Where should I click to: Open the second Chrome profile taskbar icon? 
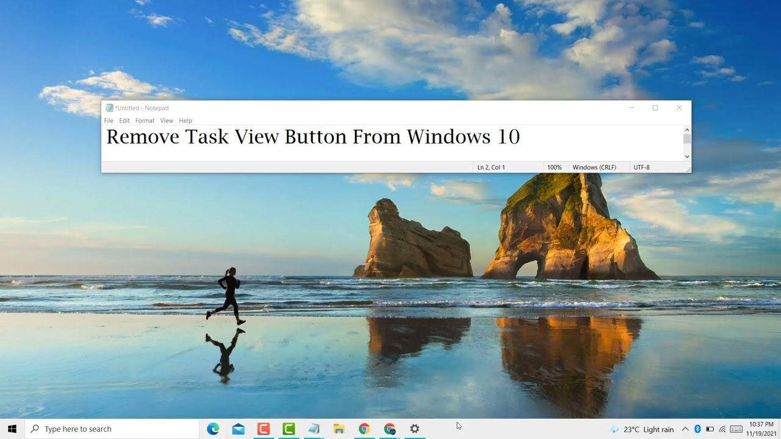pos(389,429)
